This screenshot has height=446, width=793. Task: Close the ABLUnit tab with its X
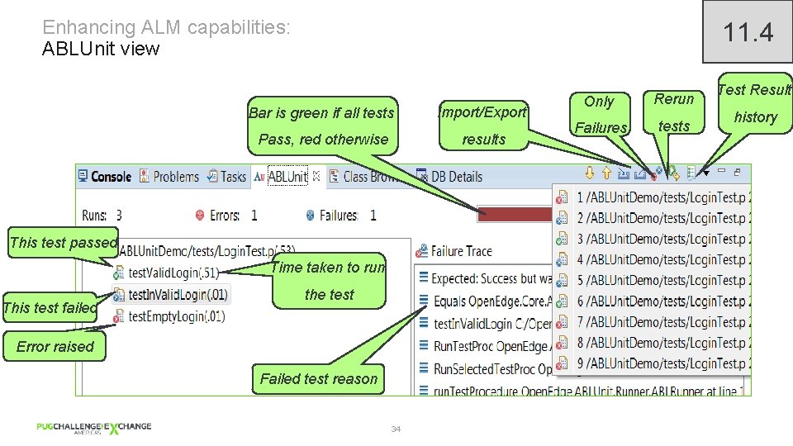click(316, 175)
